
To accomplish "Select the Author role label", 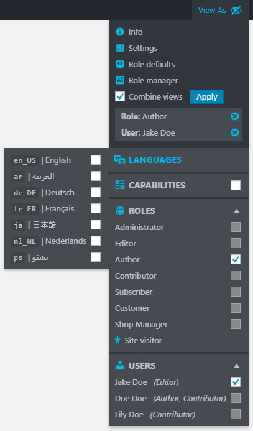I will (127, 259).
